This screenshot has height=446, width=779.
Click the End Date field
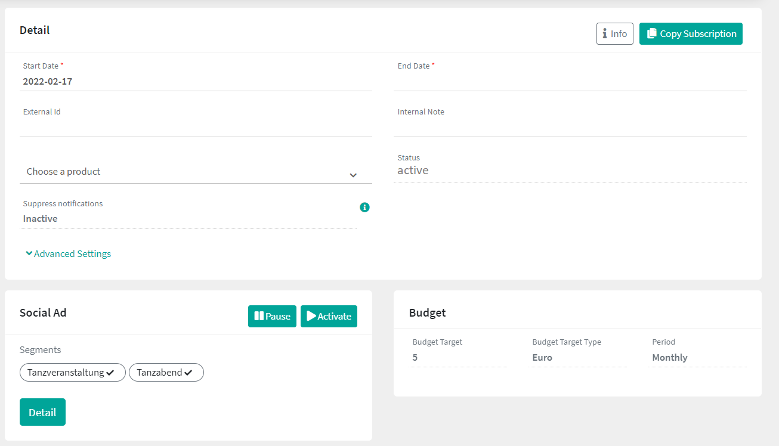[x=570, y=82]
